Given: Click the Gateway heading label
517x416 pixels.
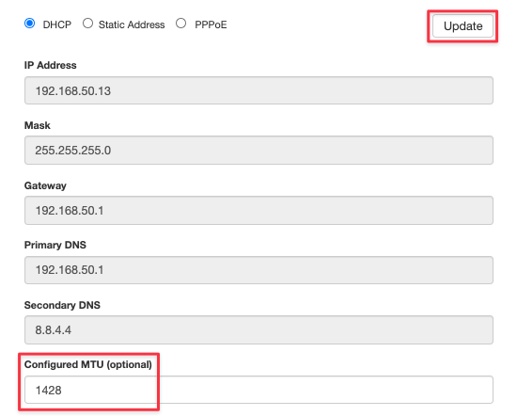Looking at the screenshot, I should pyautogui.click(x=45, y=185).
